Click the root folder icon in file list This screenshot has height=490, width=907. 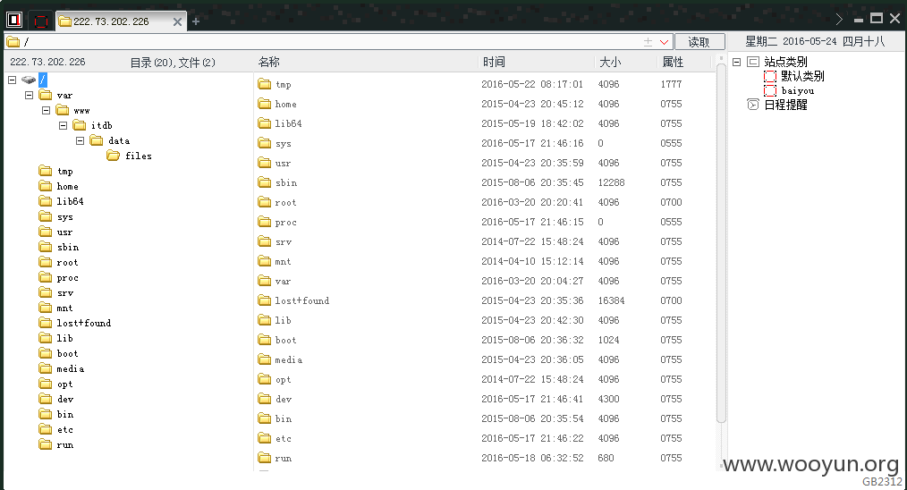265,202
